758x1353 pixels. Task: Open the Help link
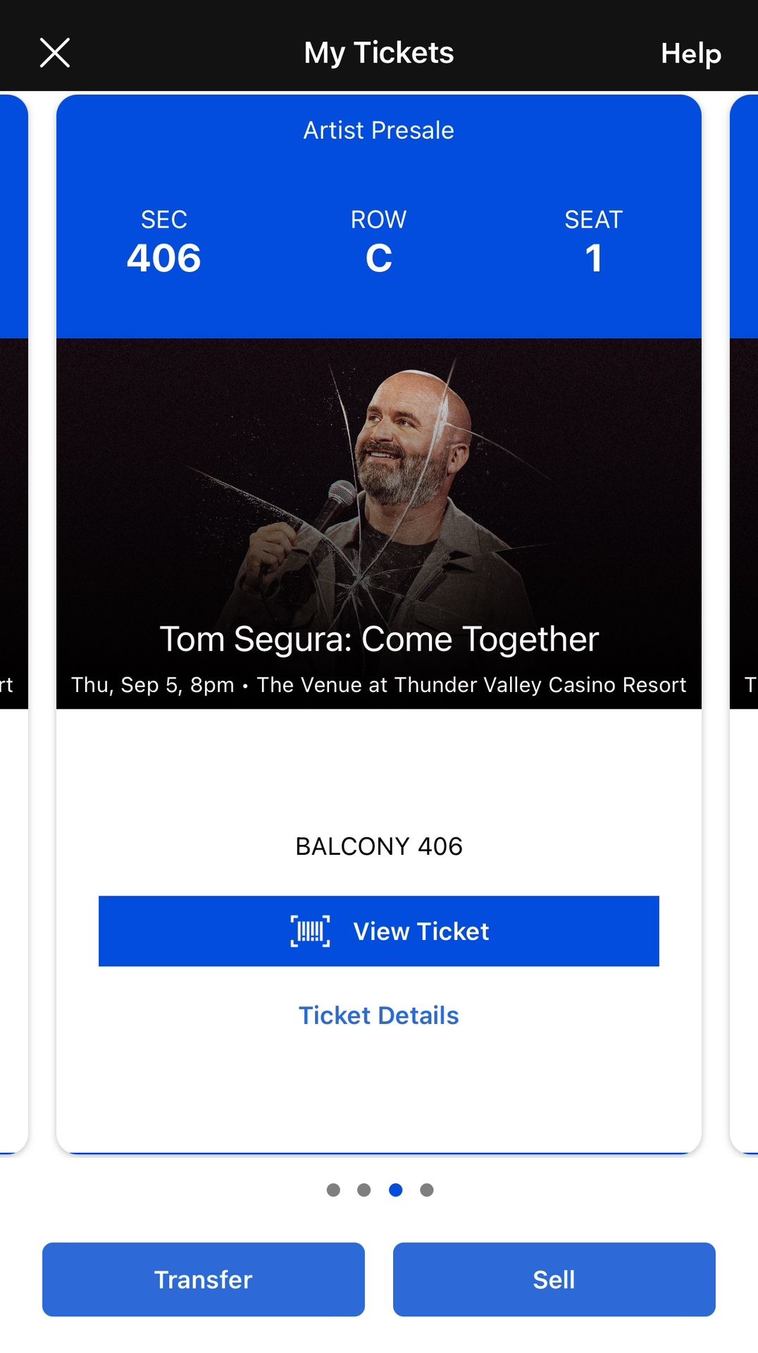690,54
